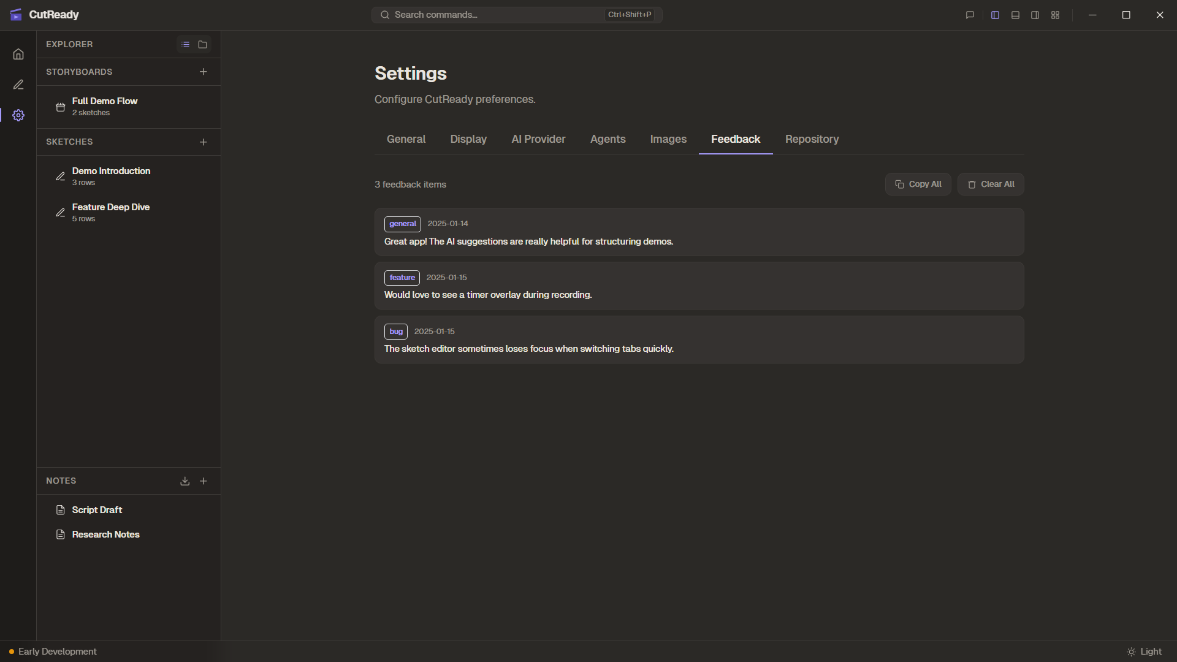The height and width of the screenshot is (662, 1177).
Task: Open the Home view from the sidebar
Action: (18, 54)
